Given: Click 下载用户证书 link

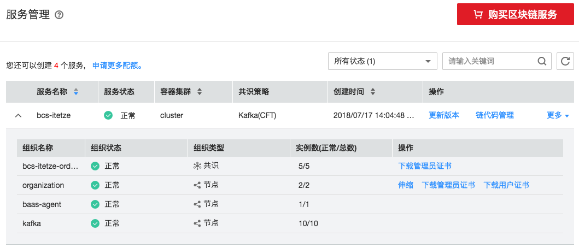Looking at the screenshot, I should 506,185.
